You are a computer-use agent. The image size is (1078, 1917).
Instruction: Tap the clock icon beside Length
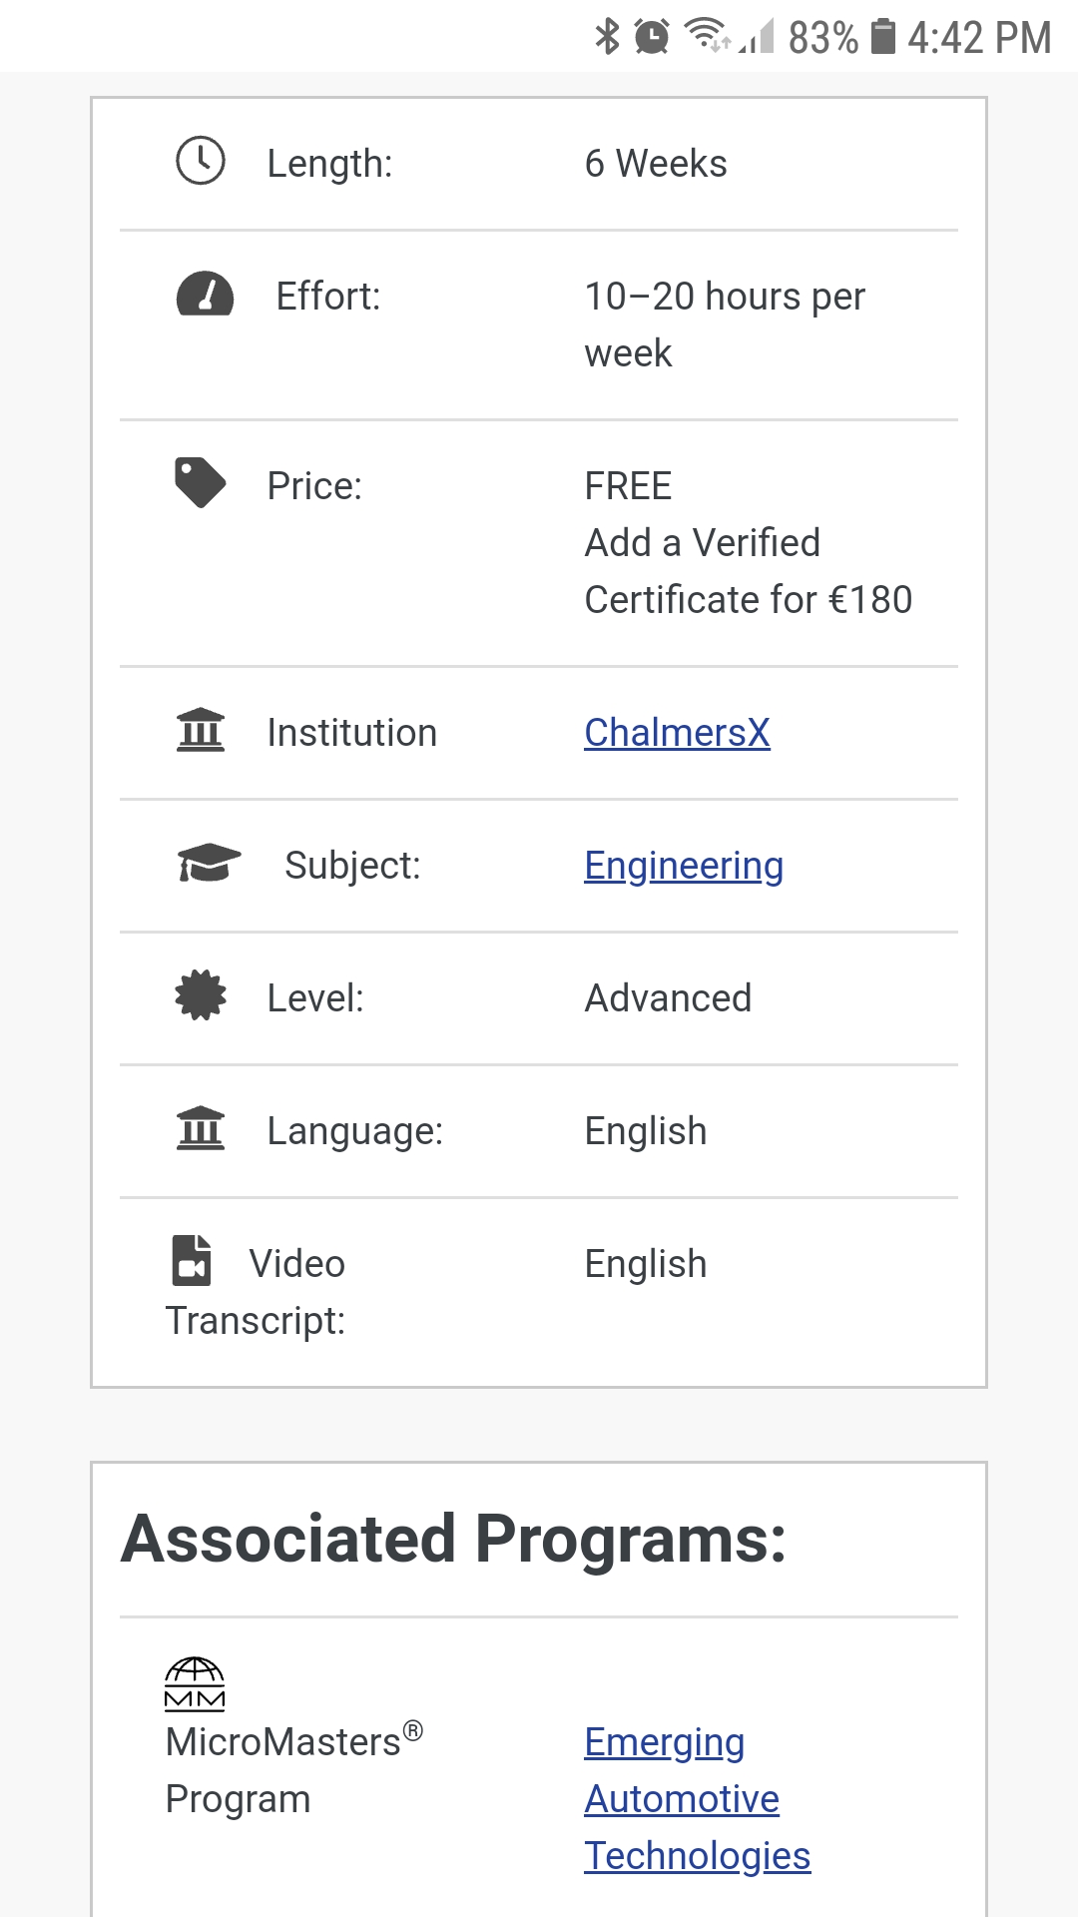click(x=201, y=161)
